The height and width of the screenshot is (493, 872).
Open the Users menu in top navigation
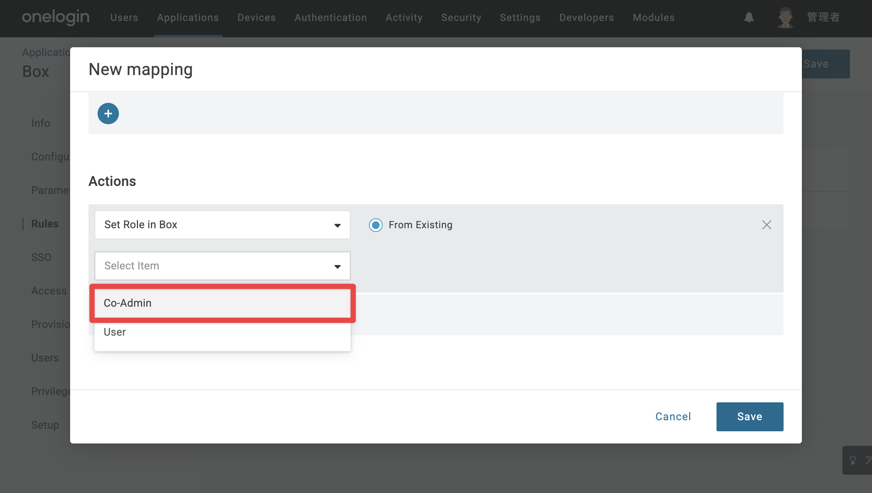[124, 18]
